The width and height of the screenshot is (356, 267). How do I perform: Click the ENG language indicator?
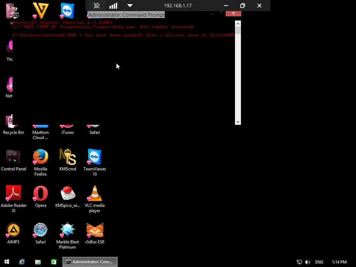click(x=319, y=262)
